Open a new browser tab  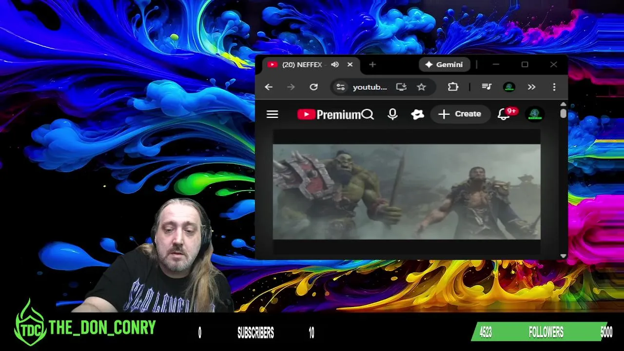372,64
